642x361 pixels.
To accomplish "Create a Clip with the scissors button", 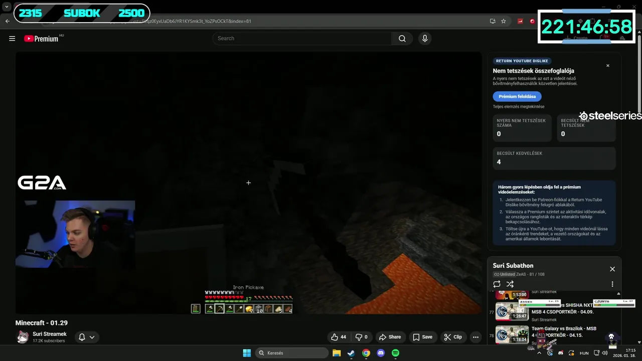I will click(453, 337).
